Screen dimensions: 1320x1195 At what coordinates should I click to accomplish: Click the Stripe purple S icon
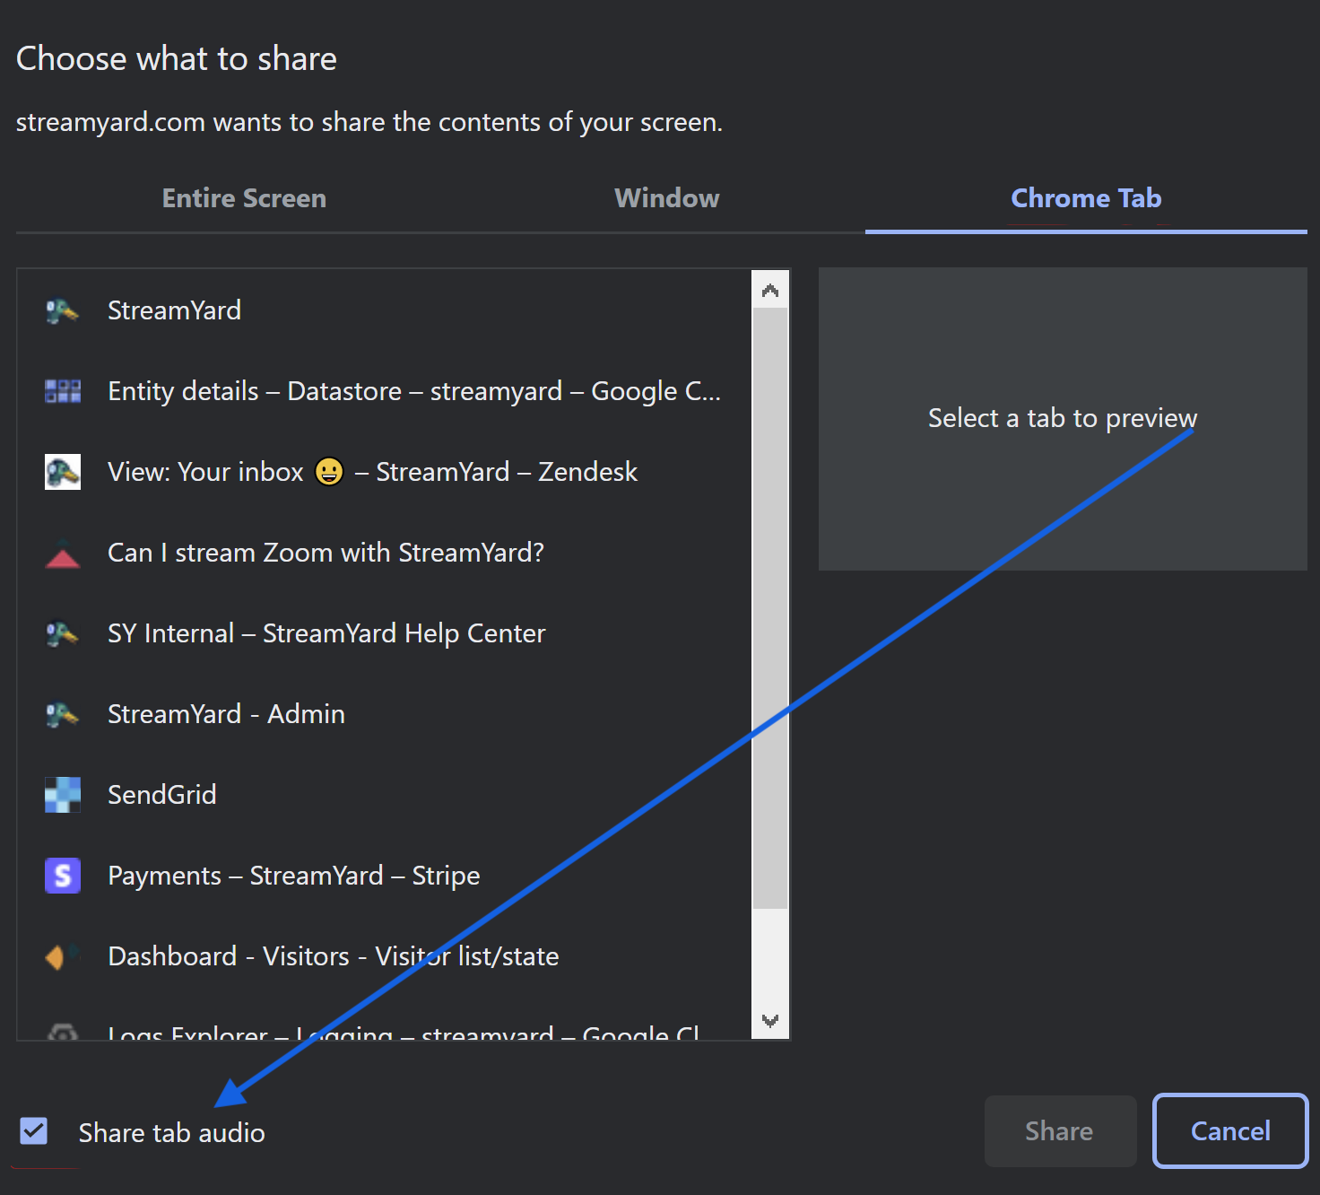coord(62,876)
